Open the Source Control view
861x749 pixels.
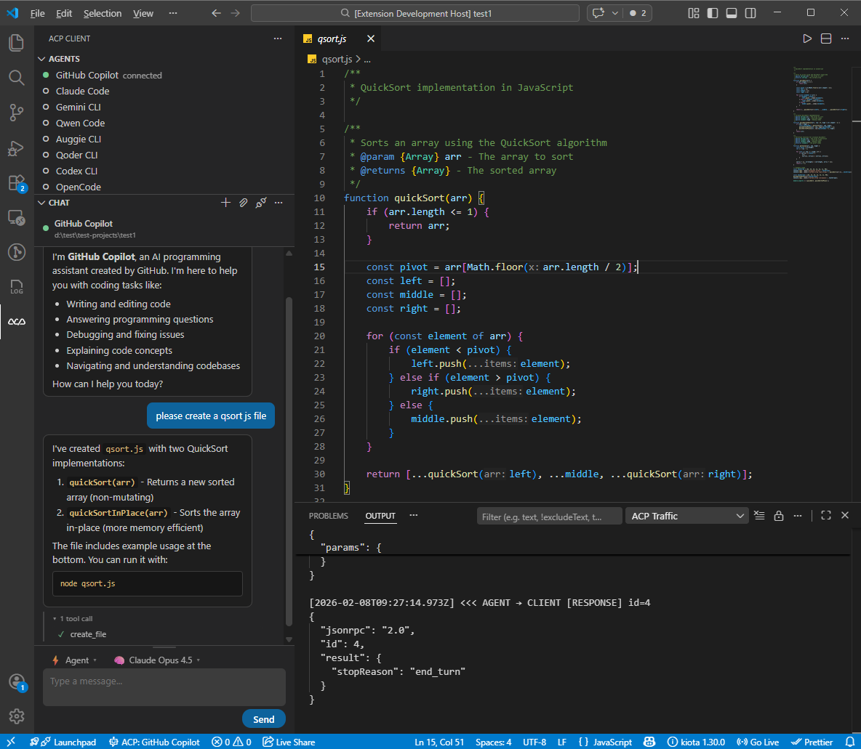17,113
